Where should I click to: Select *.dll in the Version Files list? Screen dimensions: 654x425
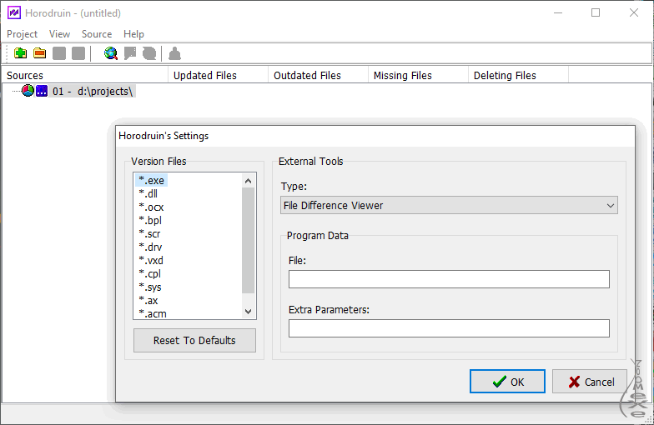(x=148, y=193)
